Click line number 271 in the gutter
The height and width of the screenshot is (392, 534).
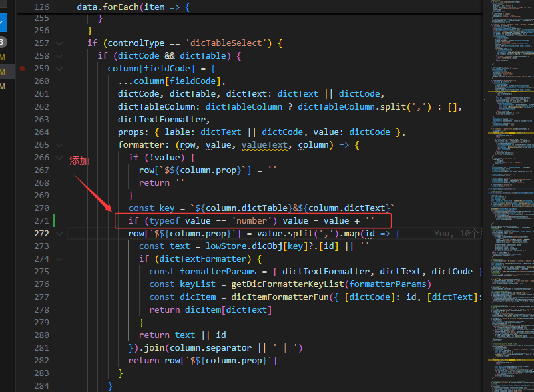[x=41, y=221]
